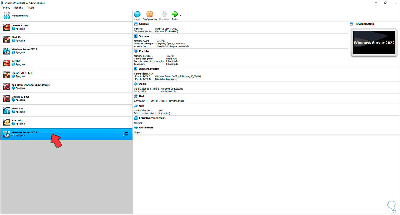
Task: Click the Windows Server 2022 VM icon
Action: tap(7, 134)
